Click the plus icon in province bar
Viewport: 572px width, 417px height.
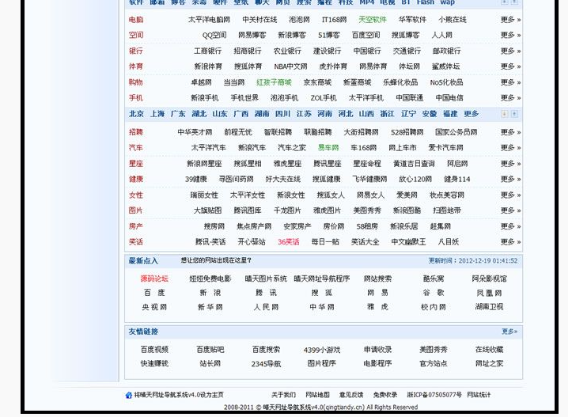coord(514,114)
